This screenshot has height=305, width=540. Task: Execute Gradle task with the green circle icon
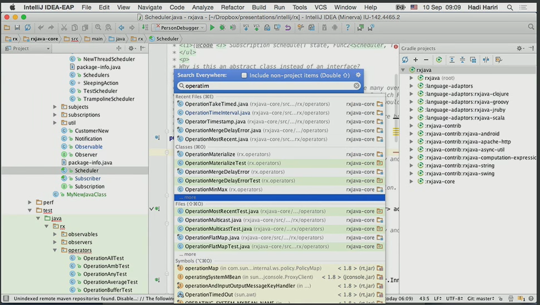click(438, 60)
